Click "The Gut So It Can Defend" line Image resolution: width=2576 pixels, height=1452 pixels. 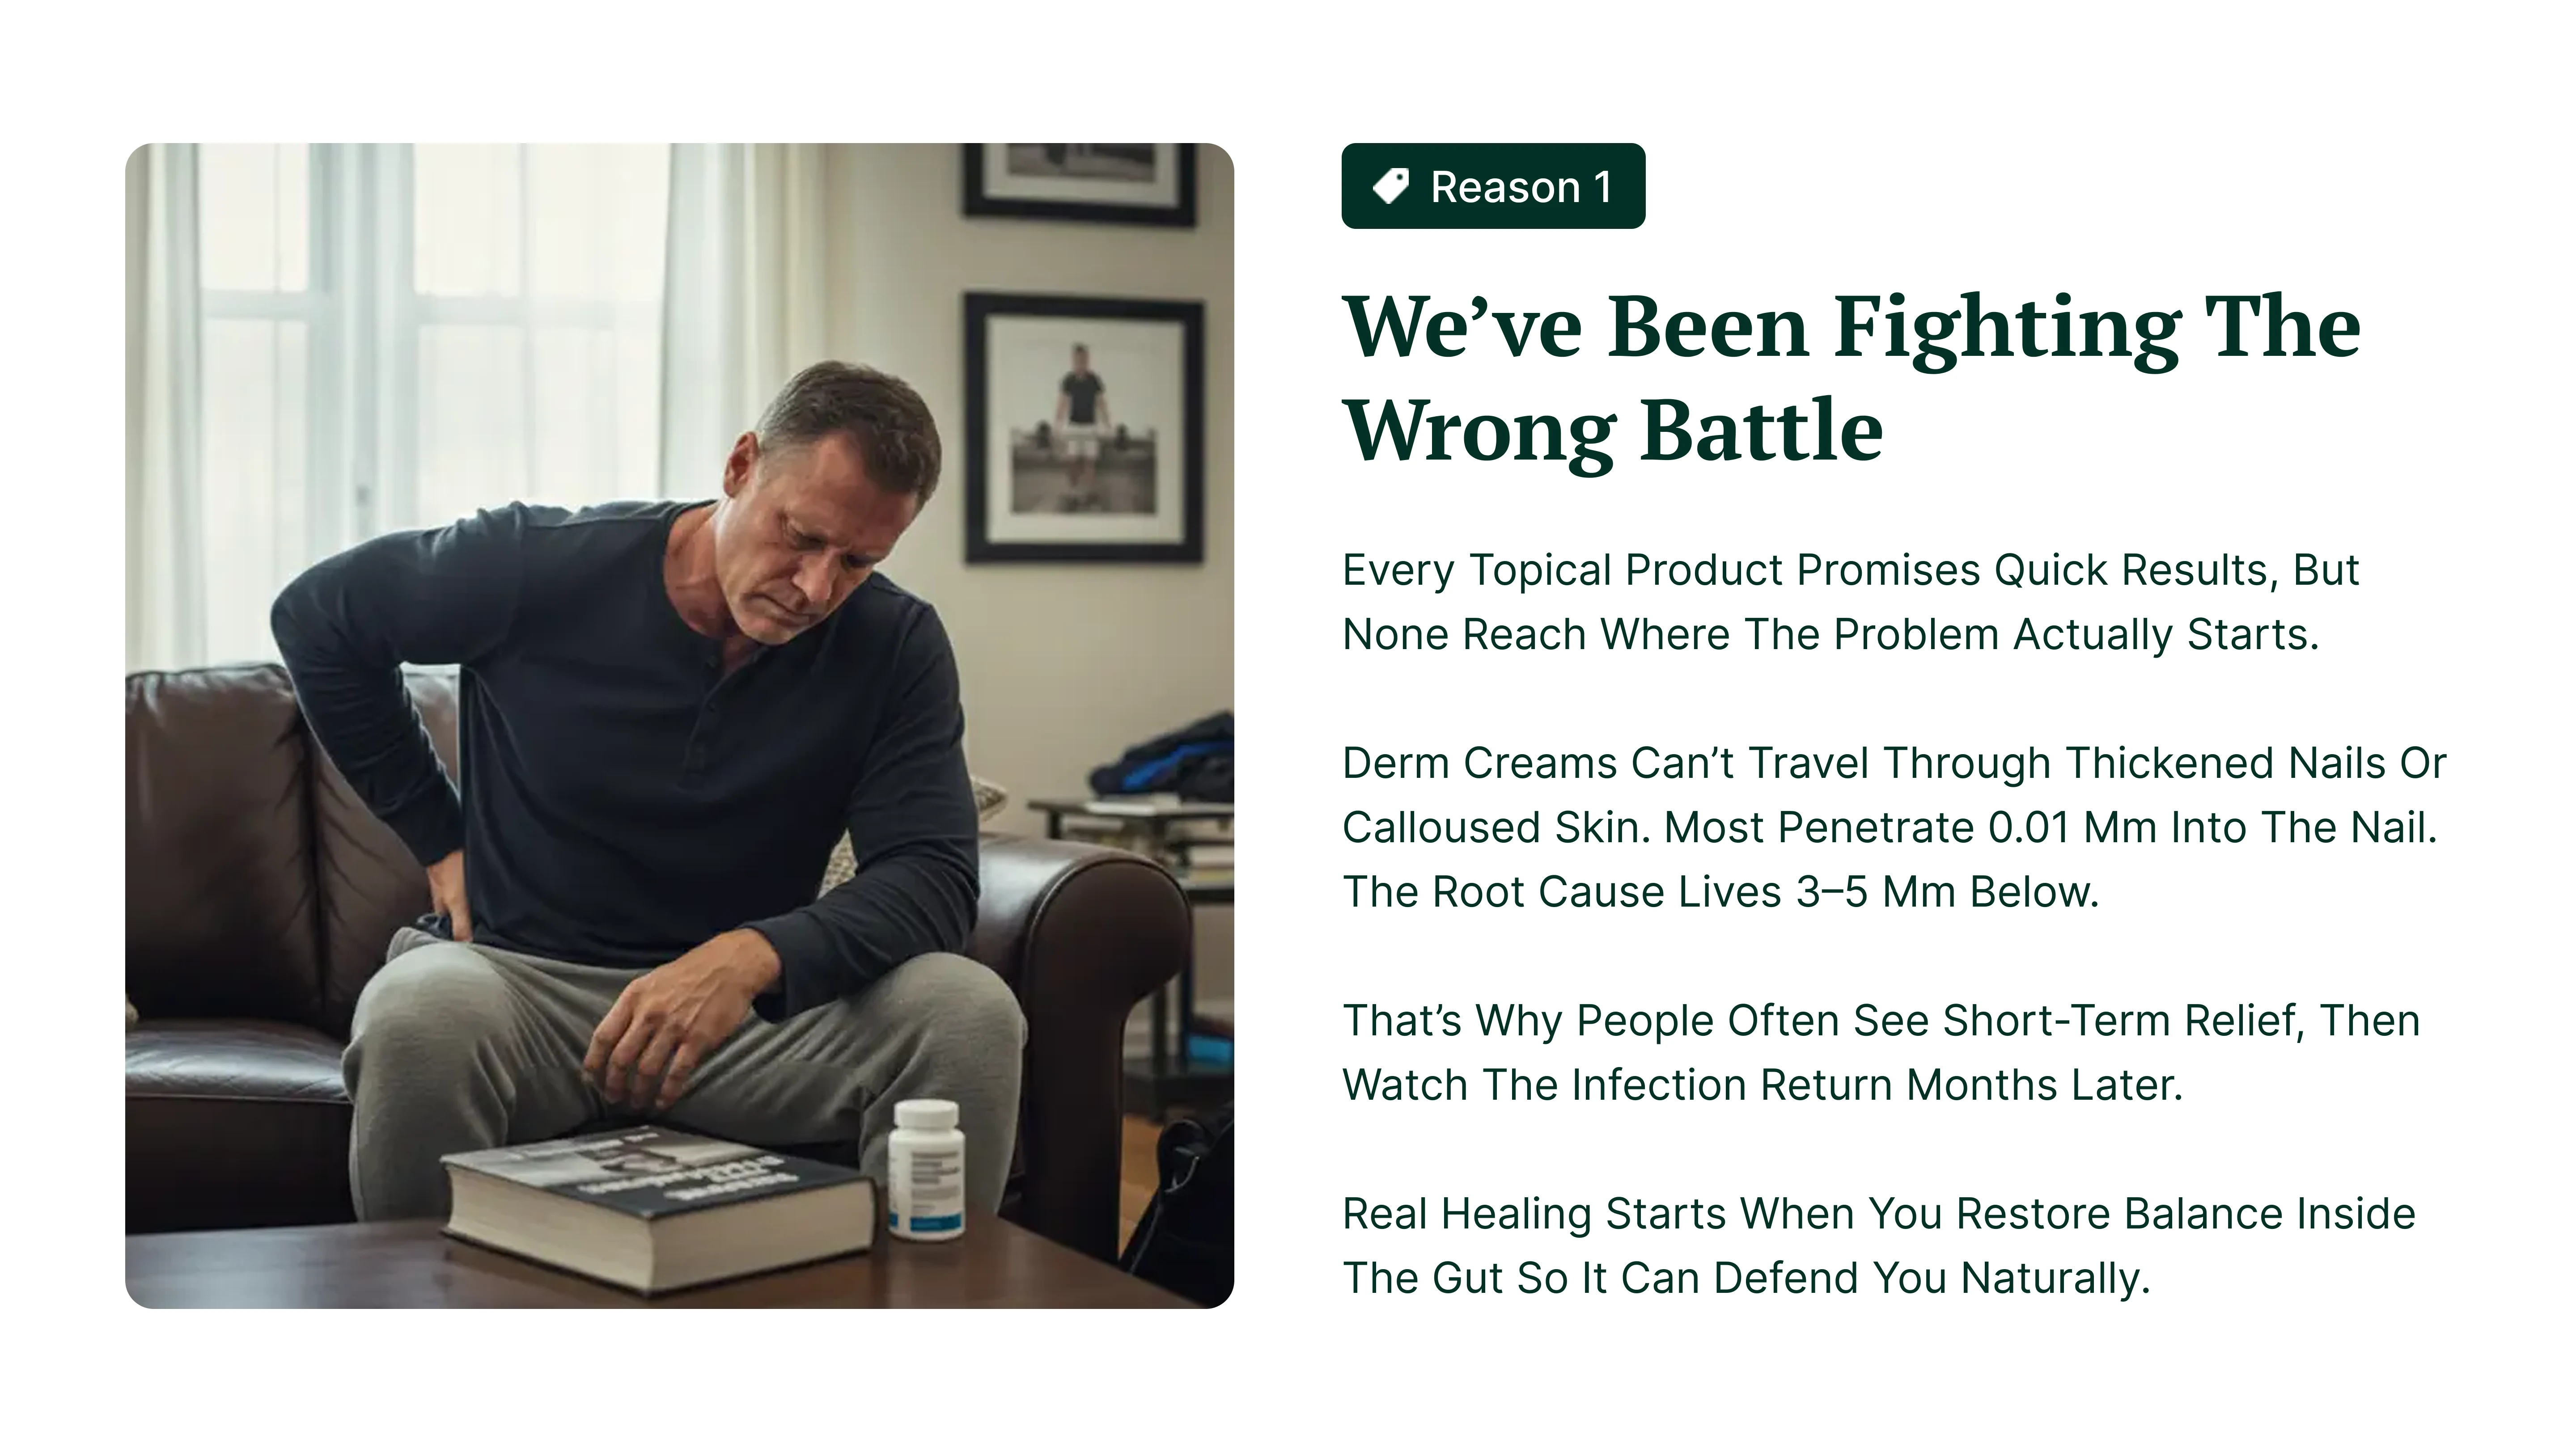pos(1745,1277)
